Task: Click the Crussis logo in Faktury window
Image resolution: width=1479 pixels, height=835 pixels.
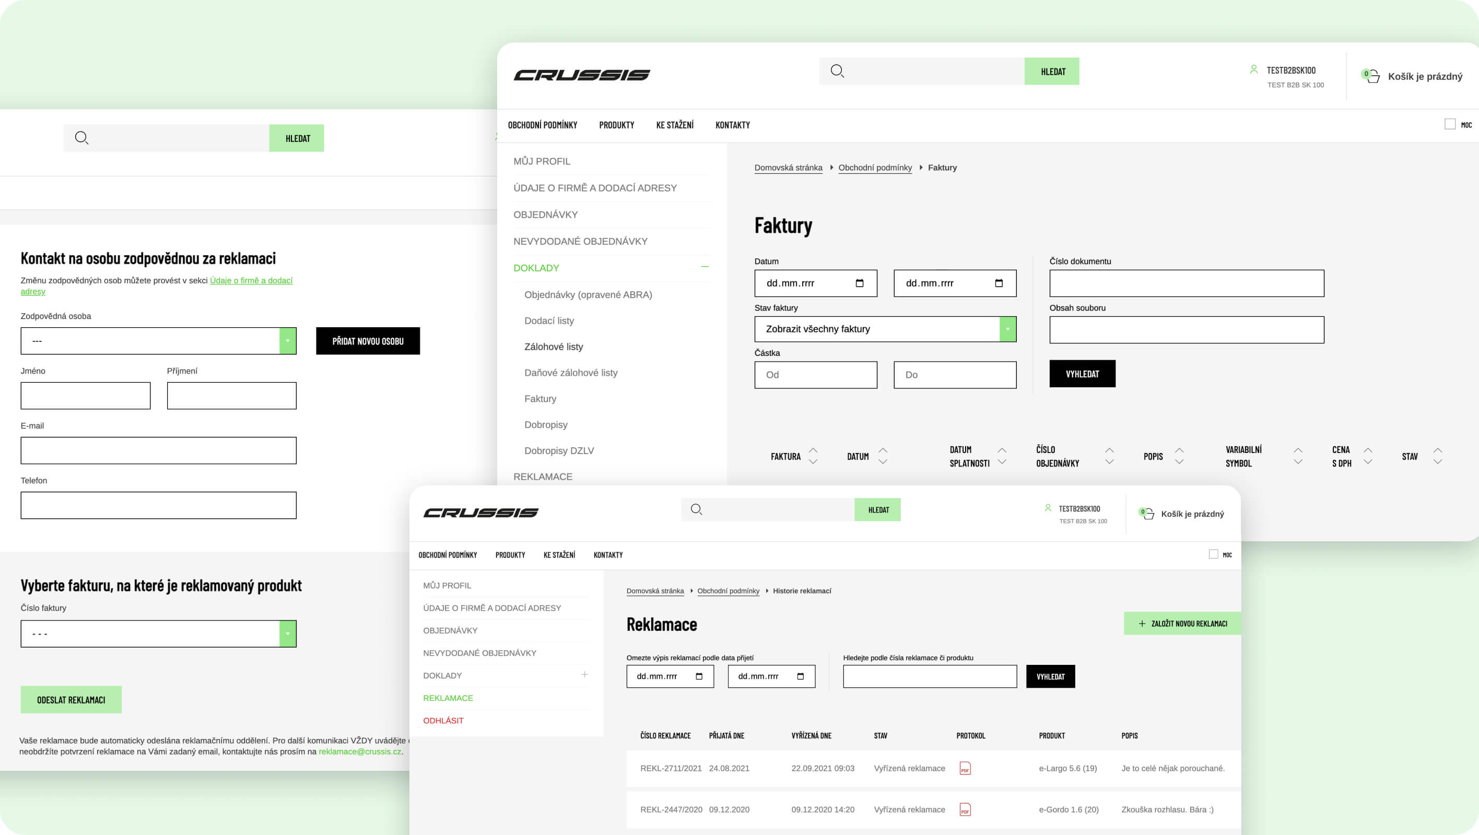Action: (x=582, y=75)
